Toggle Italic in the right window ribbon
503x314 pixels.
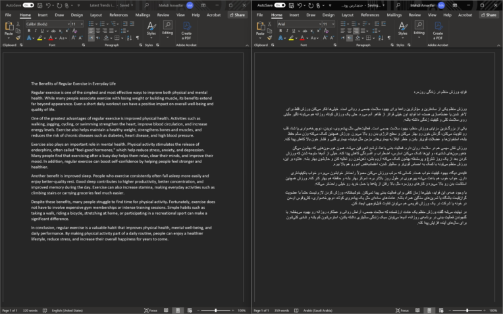coord(287,31)
